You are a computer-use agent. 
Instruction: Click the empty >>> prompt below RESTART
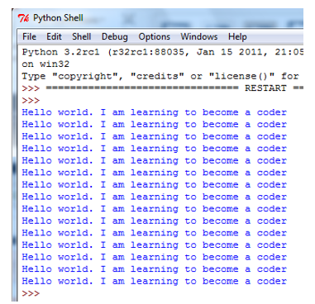(x=31, y=101)
